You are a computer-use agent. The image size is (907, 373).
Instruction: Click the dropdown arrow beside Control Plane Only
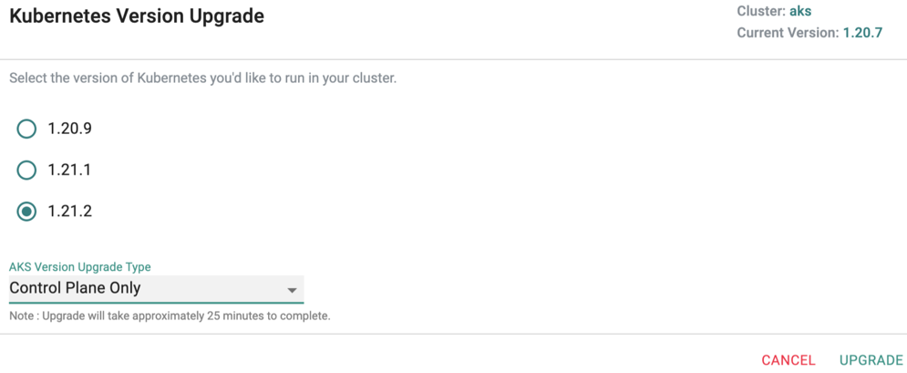pos(292,290)
